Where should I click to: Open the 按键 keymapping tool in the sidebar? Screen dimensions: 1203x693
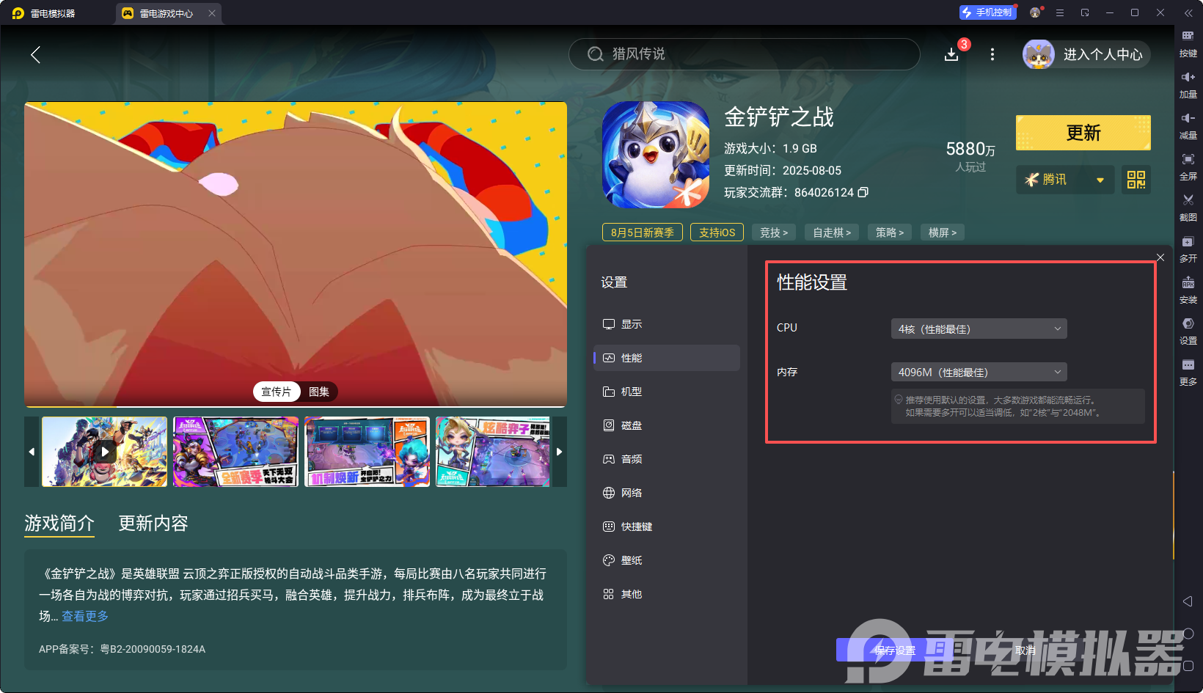pos(1188,43)
